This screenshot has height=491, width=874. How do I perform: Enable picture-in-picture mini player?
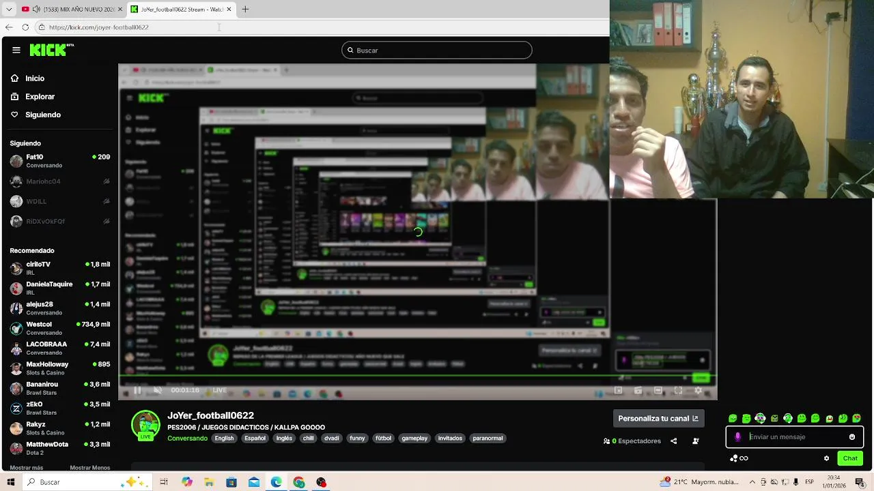coord(618,390)
